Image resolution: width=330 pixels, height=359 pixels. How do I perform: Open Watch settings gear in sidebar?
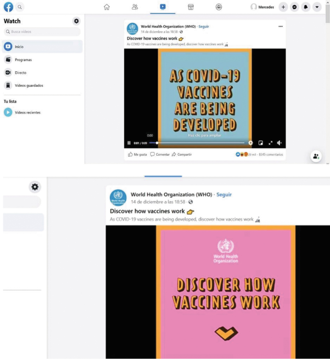point(76,21)
